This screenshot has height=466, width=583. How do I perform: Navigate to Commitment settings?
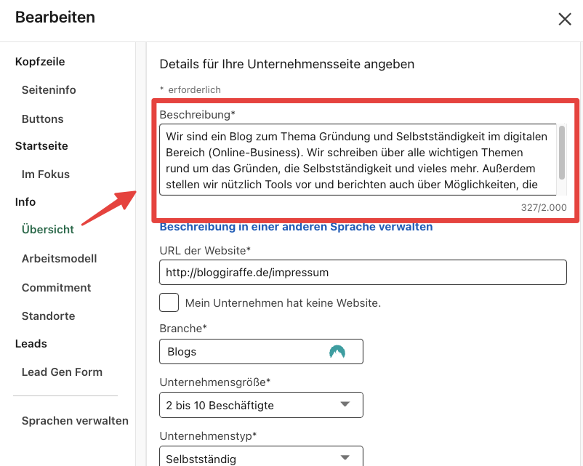[56, 288]
